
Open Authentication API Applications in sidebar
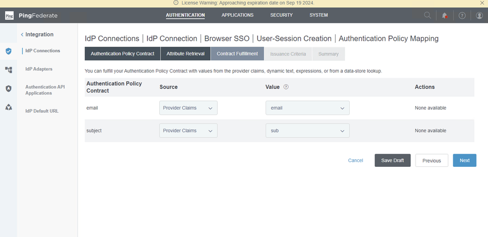click(45, 90)
